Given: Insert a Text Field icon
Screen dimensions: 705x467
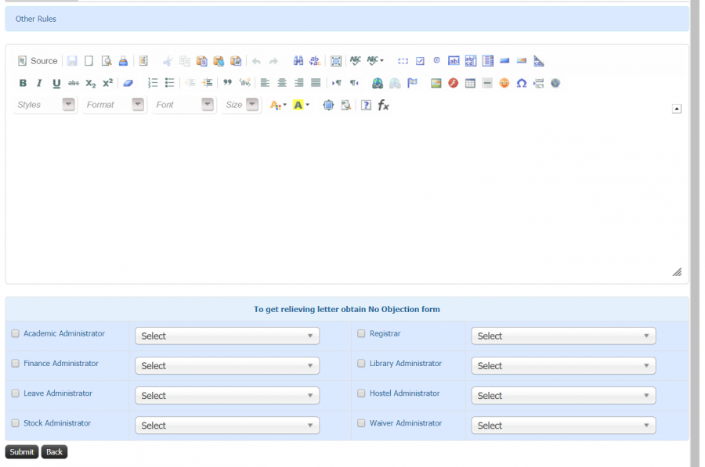Looking at the screenshot, I should pos(454,60).
